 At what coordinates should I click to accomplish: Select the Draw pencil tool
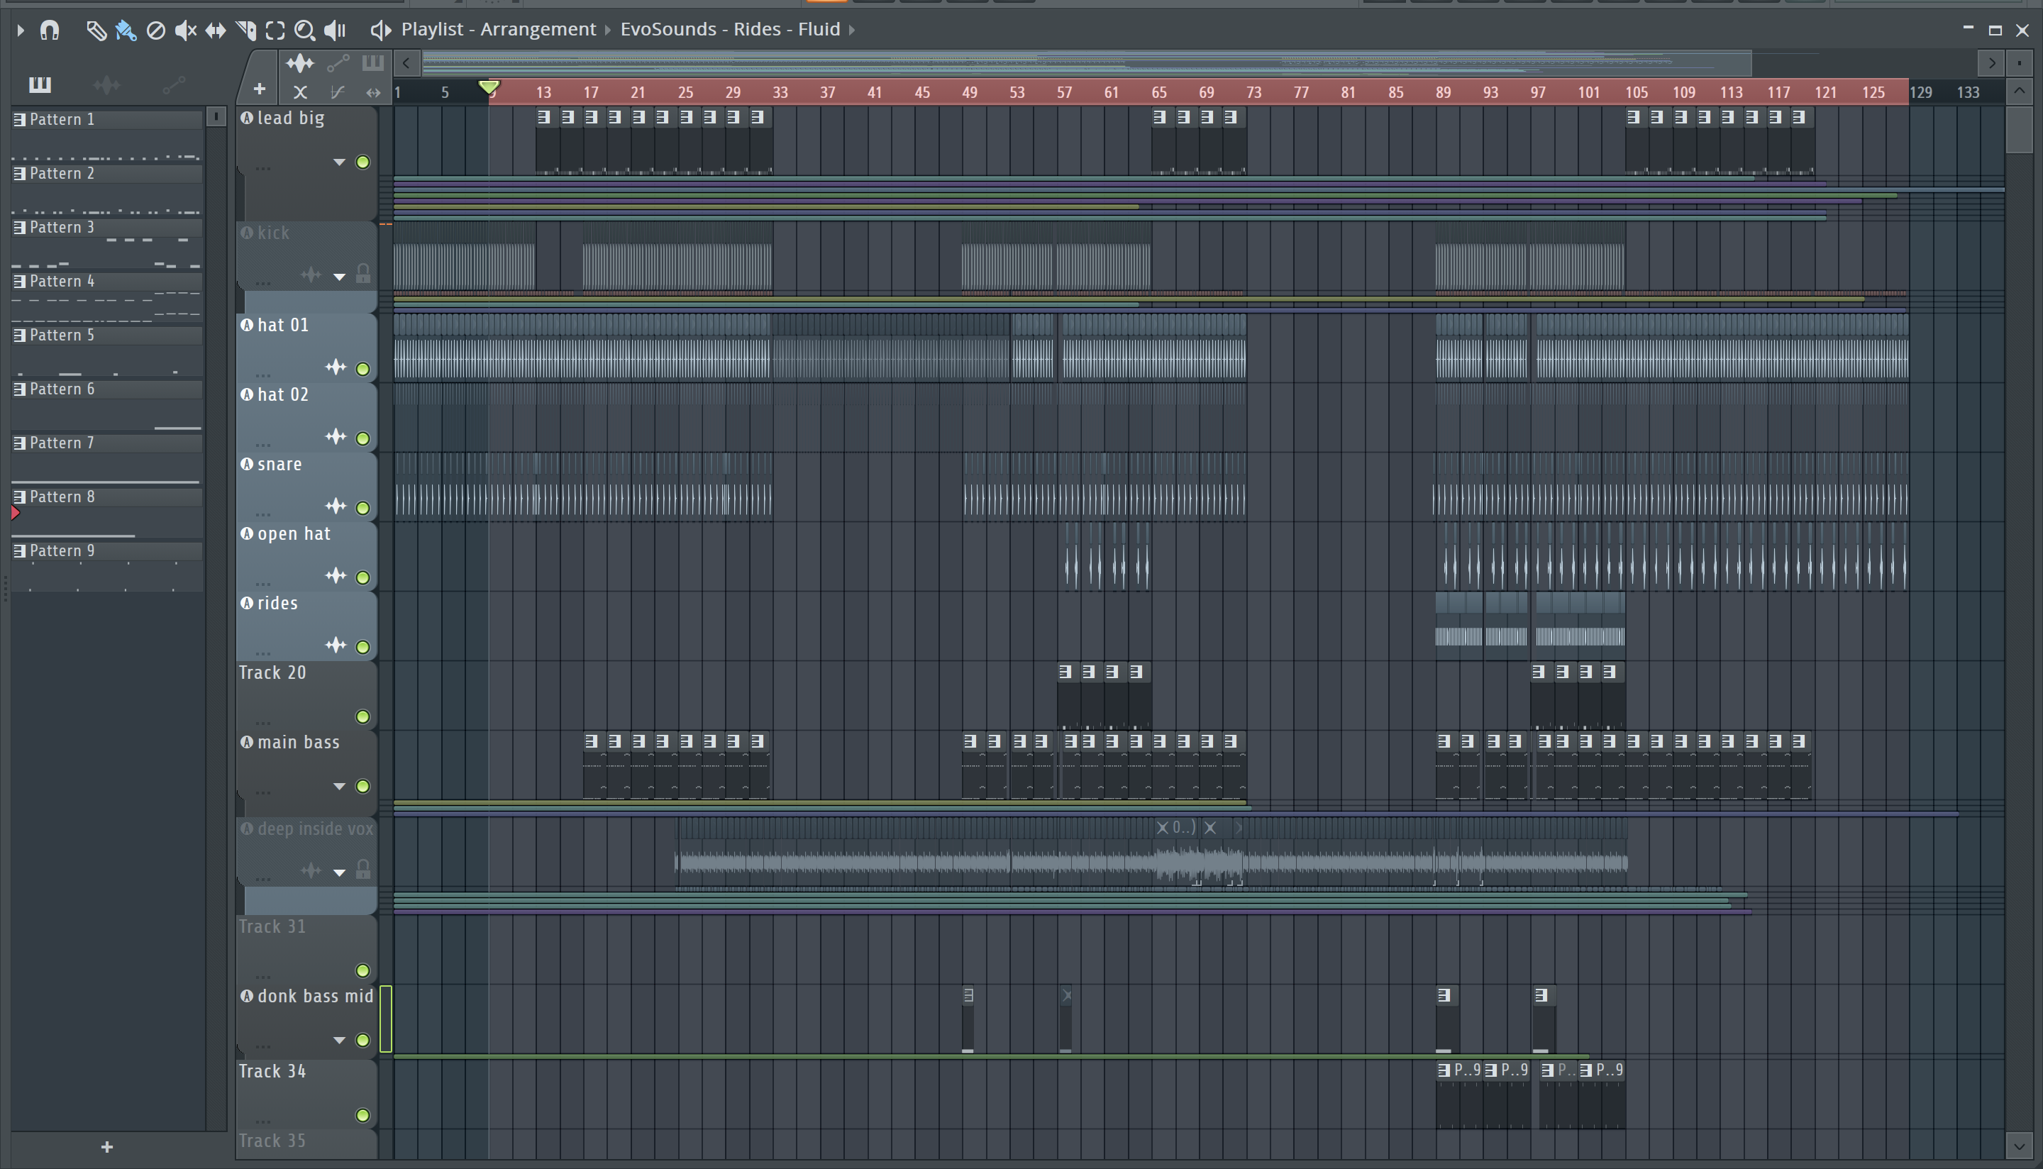pos(96,31)
